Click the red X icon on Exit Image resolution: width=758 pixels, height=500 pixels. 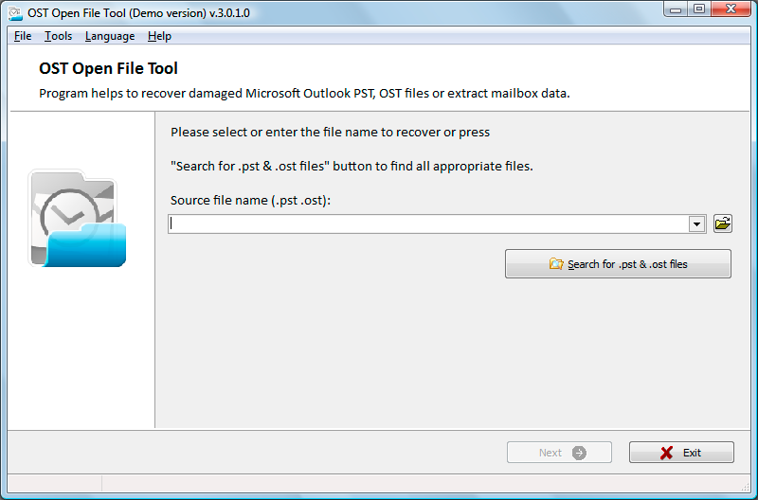667,453
